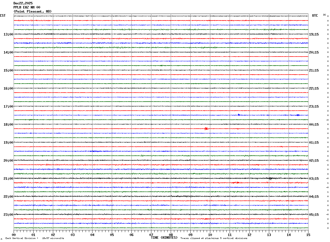Image resolution: width=330 pixels, height=242 pixels.
Task: Select the 20:00 CST time label
Action: 8,161
